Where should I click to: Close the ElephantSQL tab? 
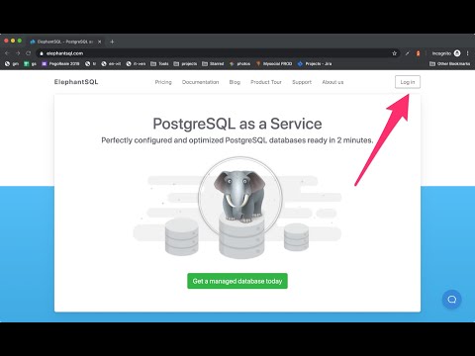(99, 42)
